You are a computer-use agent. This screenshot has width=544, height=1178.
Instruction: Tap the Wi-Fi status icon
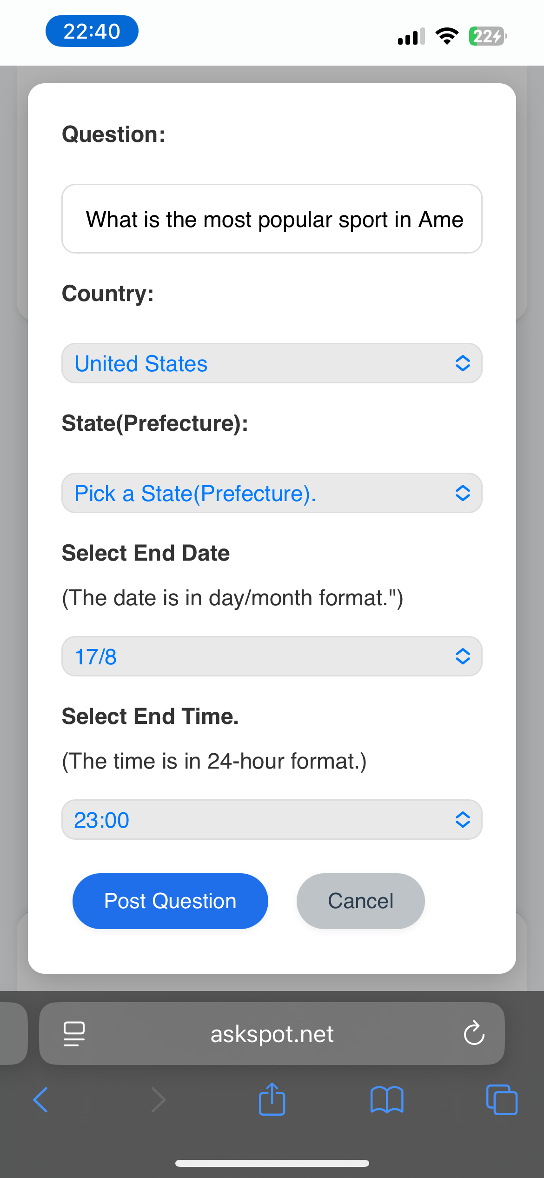click(447, 36)
